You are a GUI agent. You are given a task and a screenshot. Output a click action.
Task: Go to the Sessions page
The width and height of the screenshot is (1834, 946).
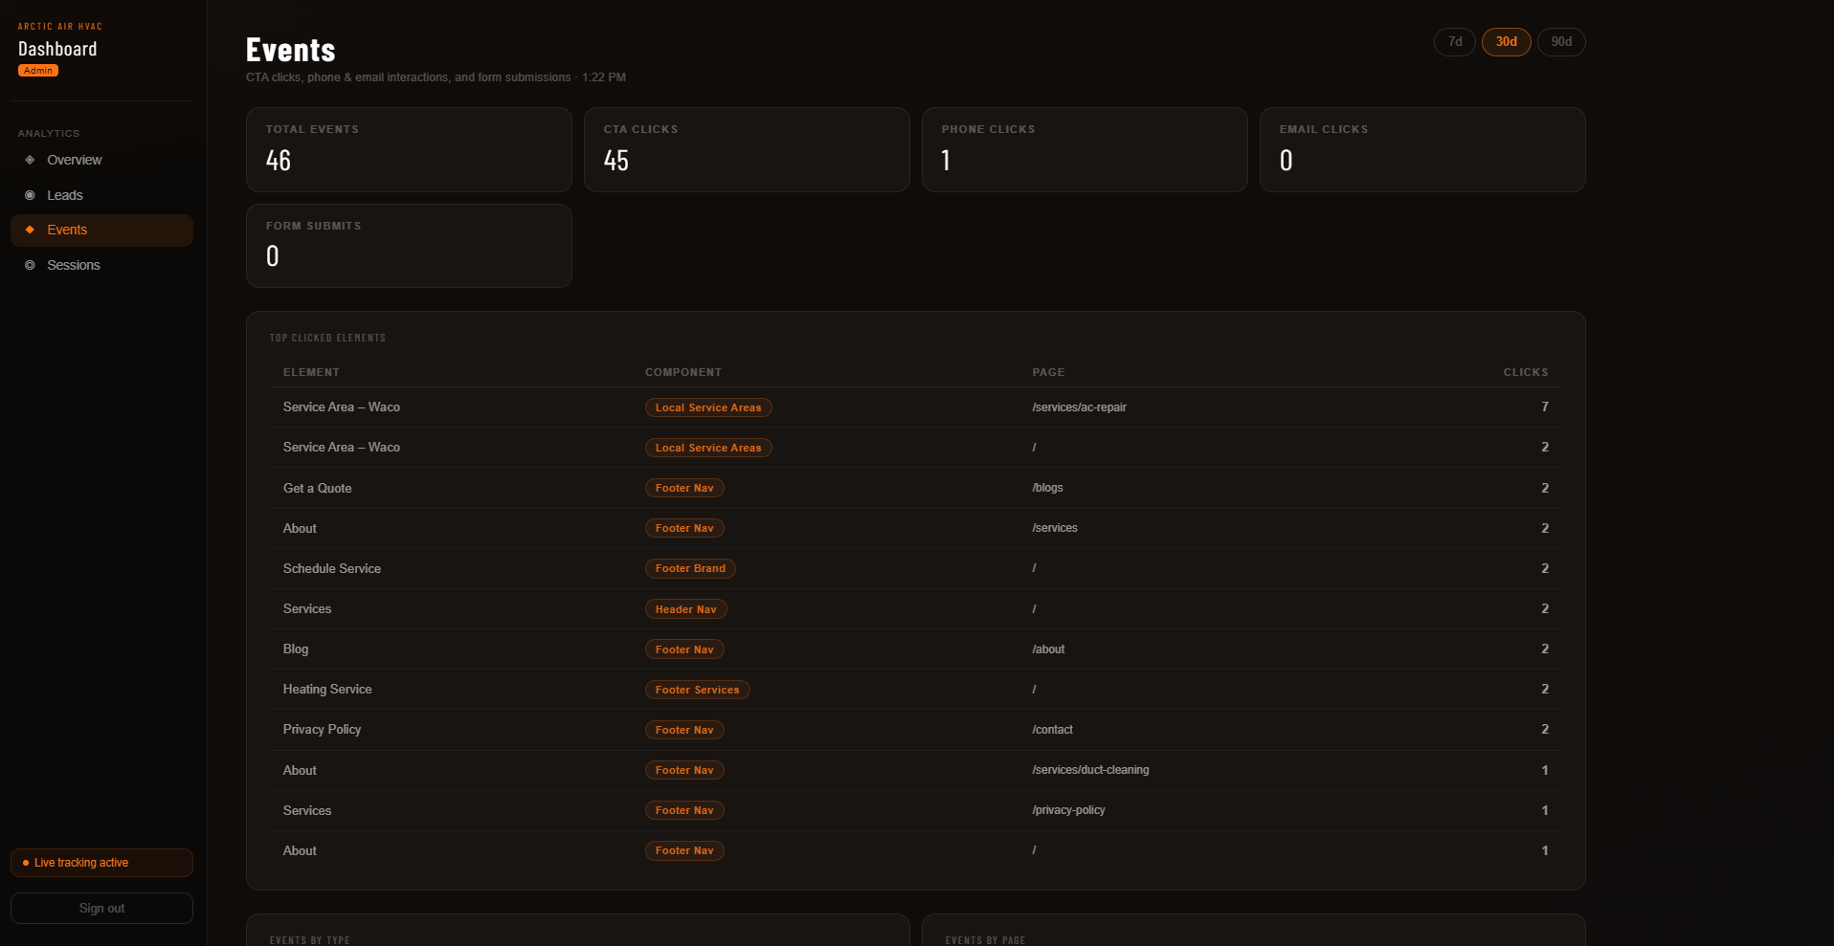[x=74, y=265]
